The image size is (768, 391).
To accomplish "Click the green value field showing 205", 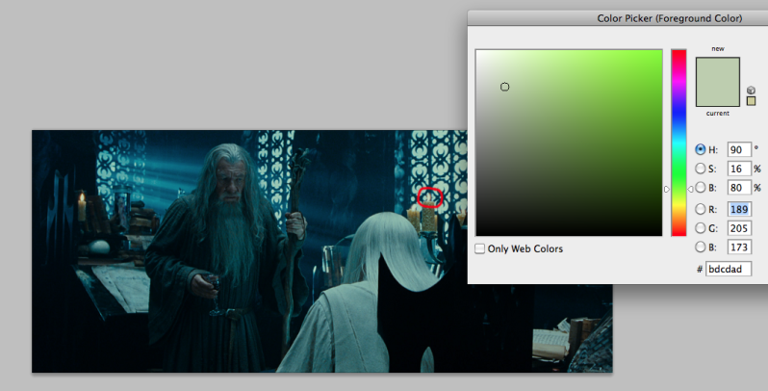I will pos(739,228).
